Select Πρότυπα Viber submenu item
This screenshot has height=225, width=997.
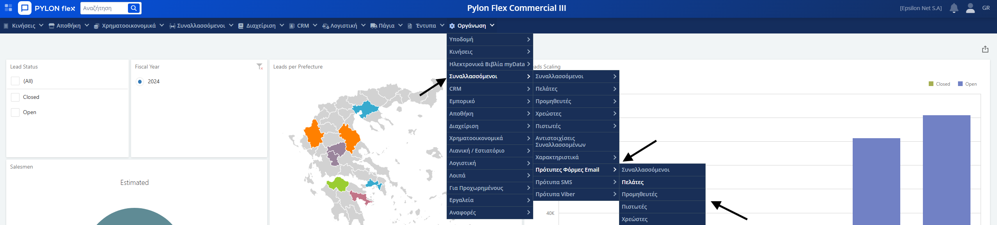click(576, 194)
